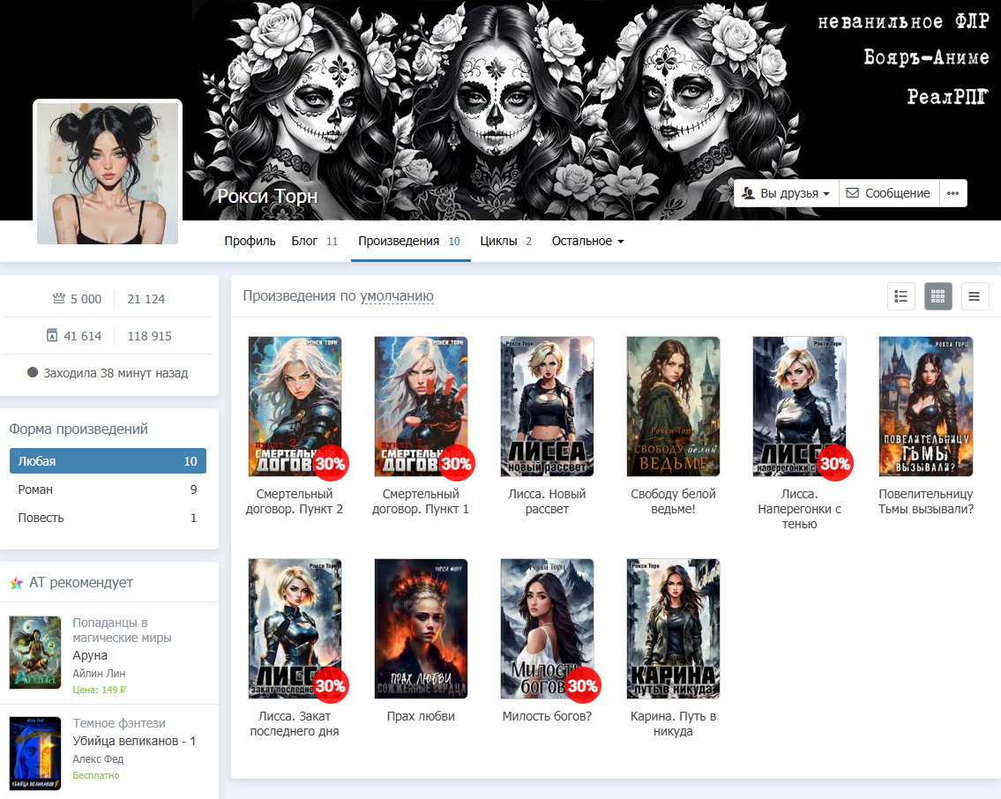Image resolution: width=1001 pixels, height=799 pixels.
Task: Open title Лисса. Новый рассвет
Action: 547,502
